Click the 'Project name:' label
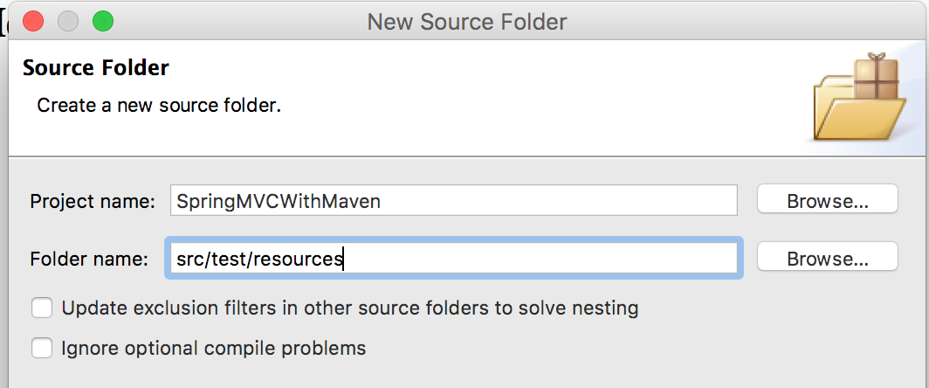Screen dimensions: 929x388 click(93, 202)
